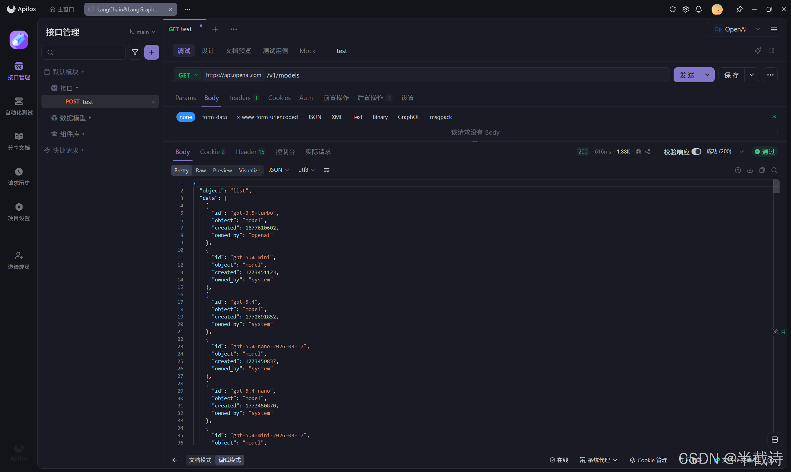Click the search response icon

tap(774, 170)
